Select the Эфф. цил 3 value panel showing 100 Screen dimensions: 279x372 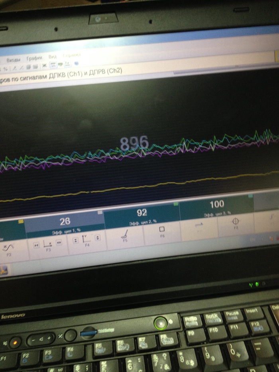click(x=216, y=206)
